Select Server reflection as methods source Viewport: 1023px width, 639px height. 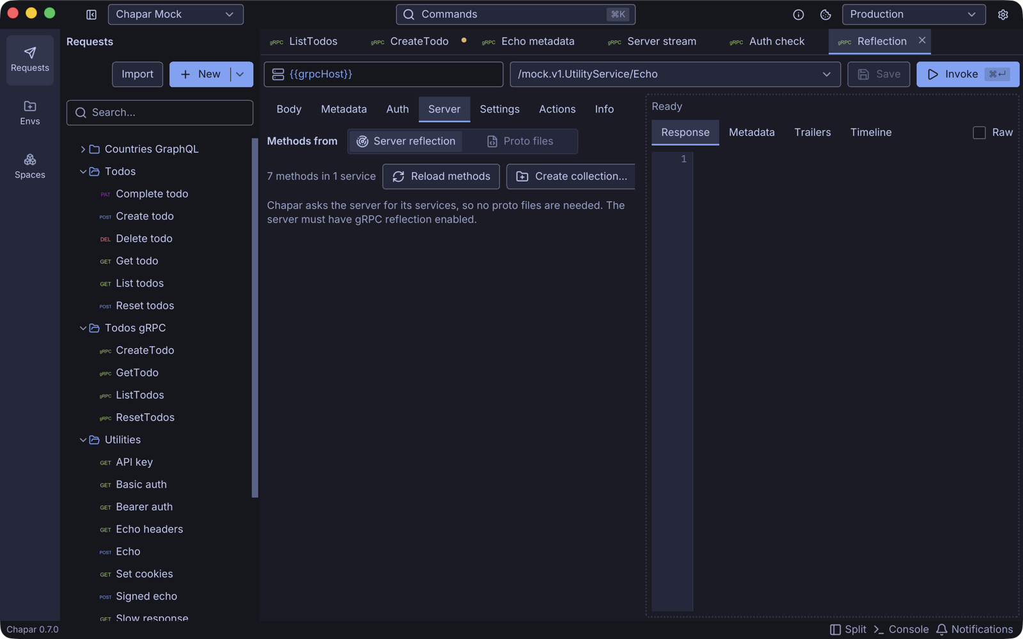coord(406,141)
